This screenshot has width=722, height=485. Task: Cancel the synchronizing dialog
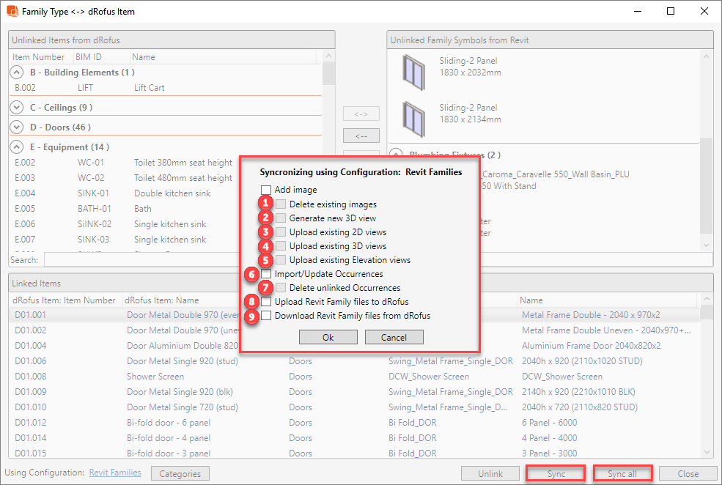(x=394, y=337)
